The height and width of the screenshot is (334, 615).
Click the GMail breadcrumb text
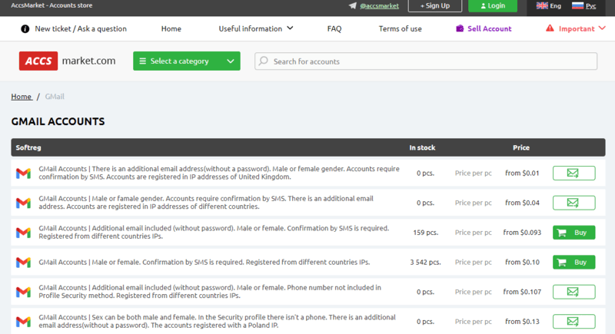click(x=55, y=97)
